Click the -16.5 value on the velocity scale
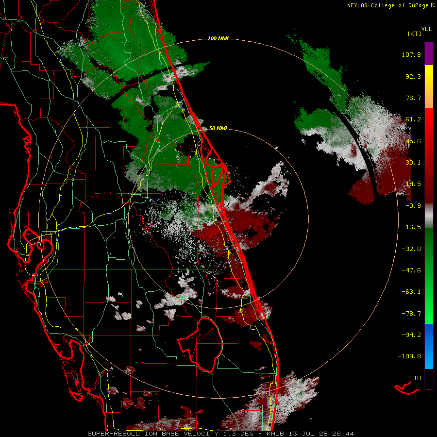 coord(411,227)
